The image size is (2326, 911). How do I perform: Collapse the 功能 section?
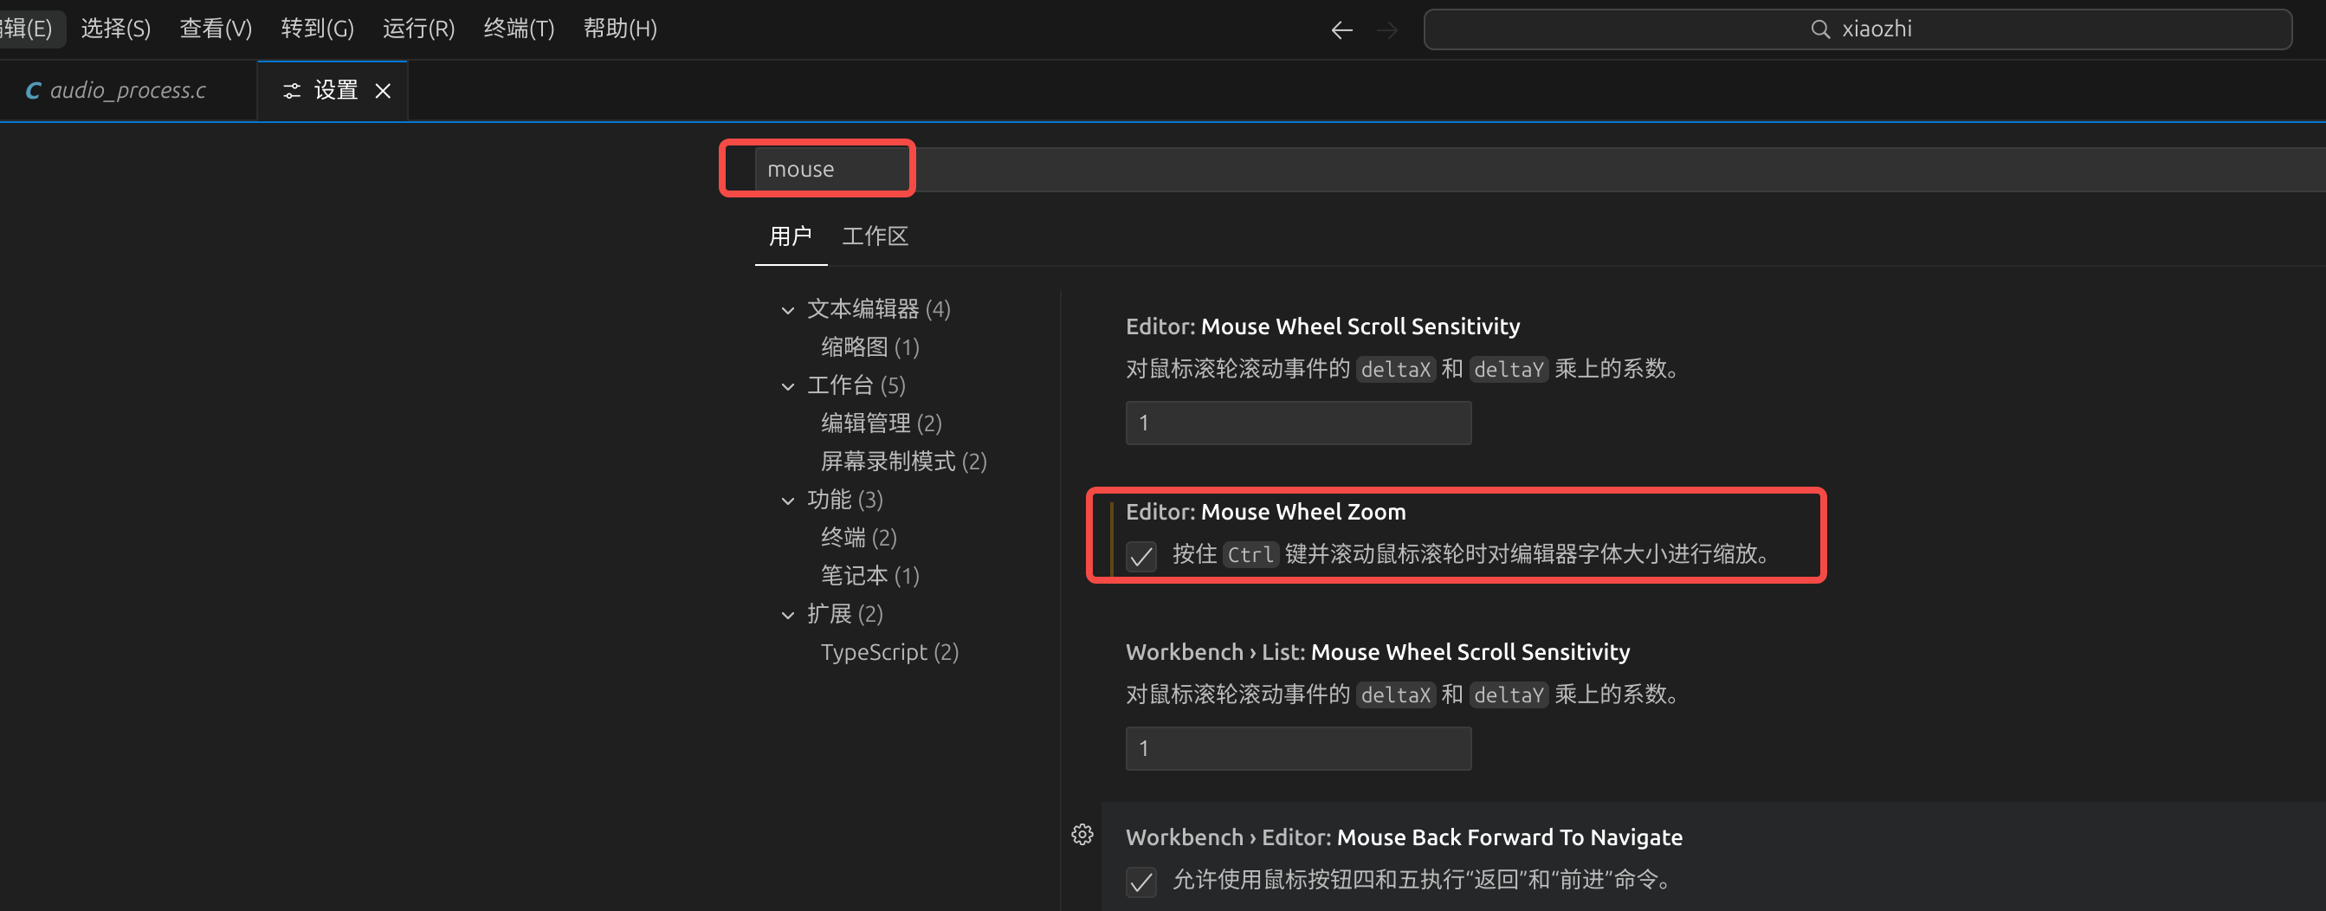(787, 501)
